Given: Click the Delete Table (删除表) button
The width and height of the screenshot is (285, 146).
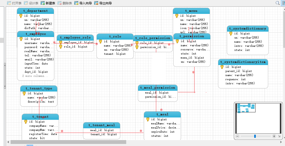Looking at the screenshot, I should [x=65, y=3].
